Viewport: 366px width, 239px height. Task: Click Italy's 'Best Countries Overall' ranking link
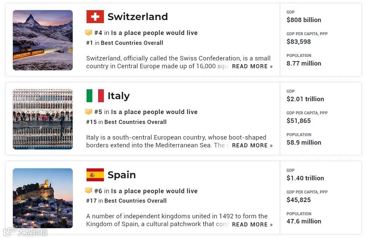pyautogui.click(x=135, y=122)
